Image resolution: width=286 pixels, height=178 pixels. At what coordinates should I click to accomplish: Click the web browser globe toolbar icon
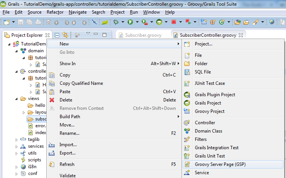click(272, 22)
